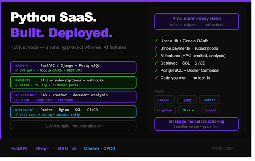Screen dimensions: 255x161
Task: Click 'Stripe payments + subscriptions' list text
Action: point(189,48)
